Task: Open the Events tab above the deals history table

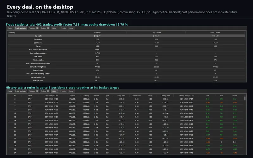Action: coord(63,91)
